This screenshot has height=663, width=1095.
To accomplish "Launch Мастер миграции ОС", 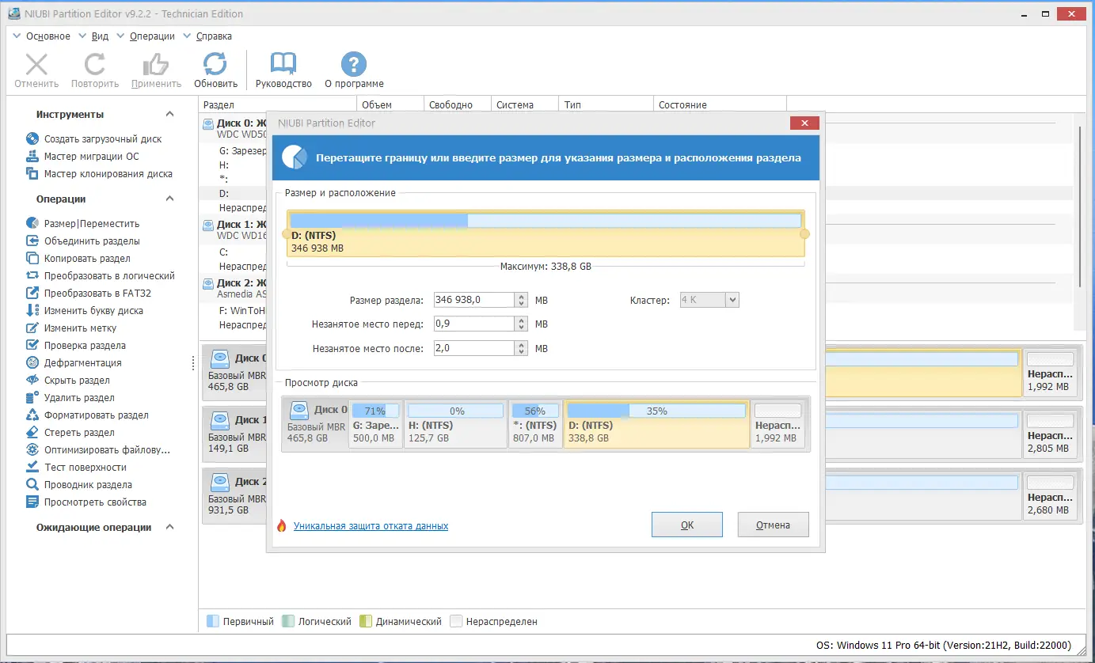I will pyautogui.click(x=91, y=157).
